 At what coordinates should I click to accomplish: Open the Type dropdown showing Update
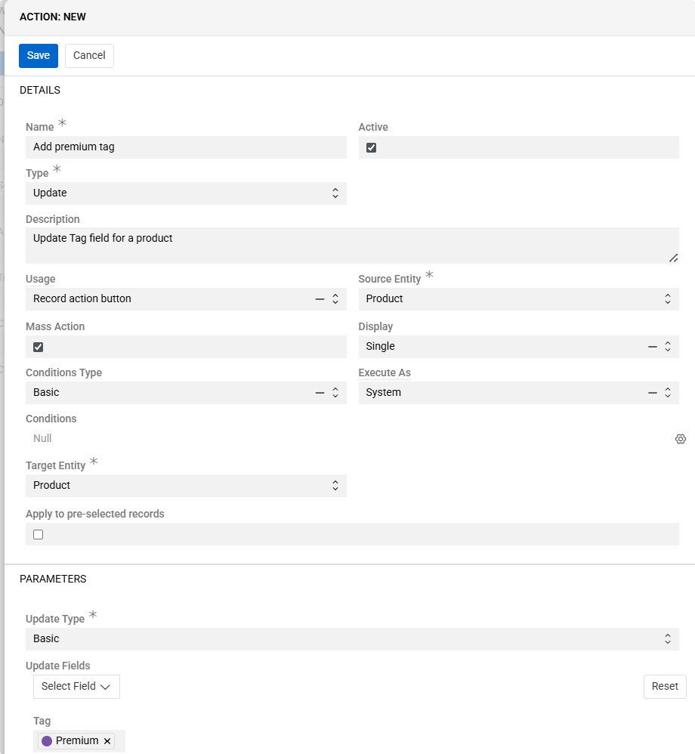[186, 193]
